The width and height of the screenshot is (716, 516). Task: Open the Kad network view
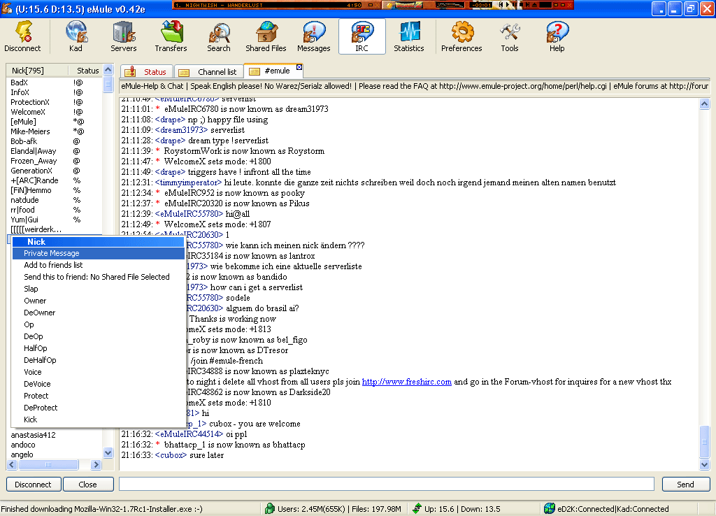(76, 36)
